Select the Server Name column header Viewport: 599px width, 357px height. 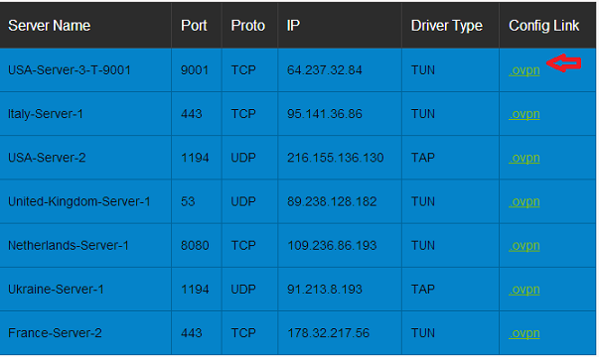[50, 26]
